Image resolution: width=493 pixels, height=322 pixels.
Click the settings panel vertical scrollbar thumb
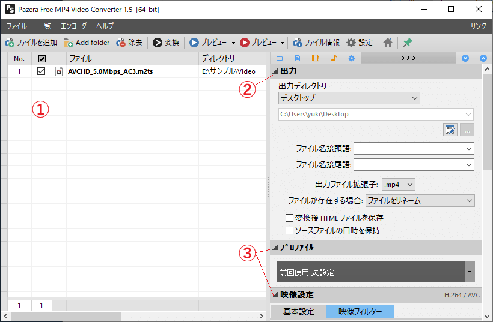click(487, 122)
